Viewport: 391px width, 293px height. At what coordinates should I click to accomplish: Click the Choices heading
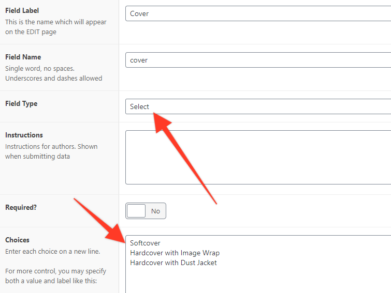point(17,240)
